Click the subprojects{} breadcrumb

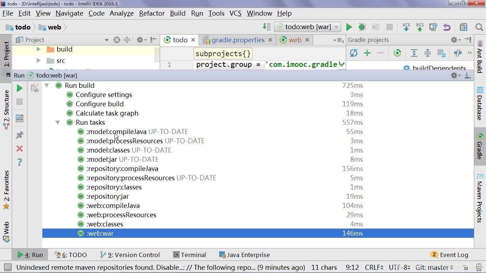pos(223,54)
